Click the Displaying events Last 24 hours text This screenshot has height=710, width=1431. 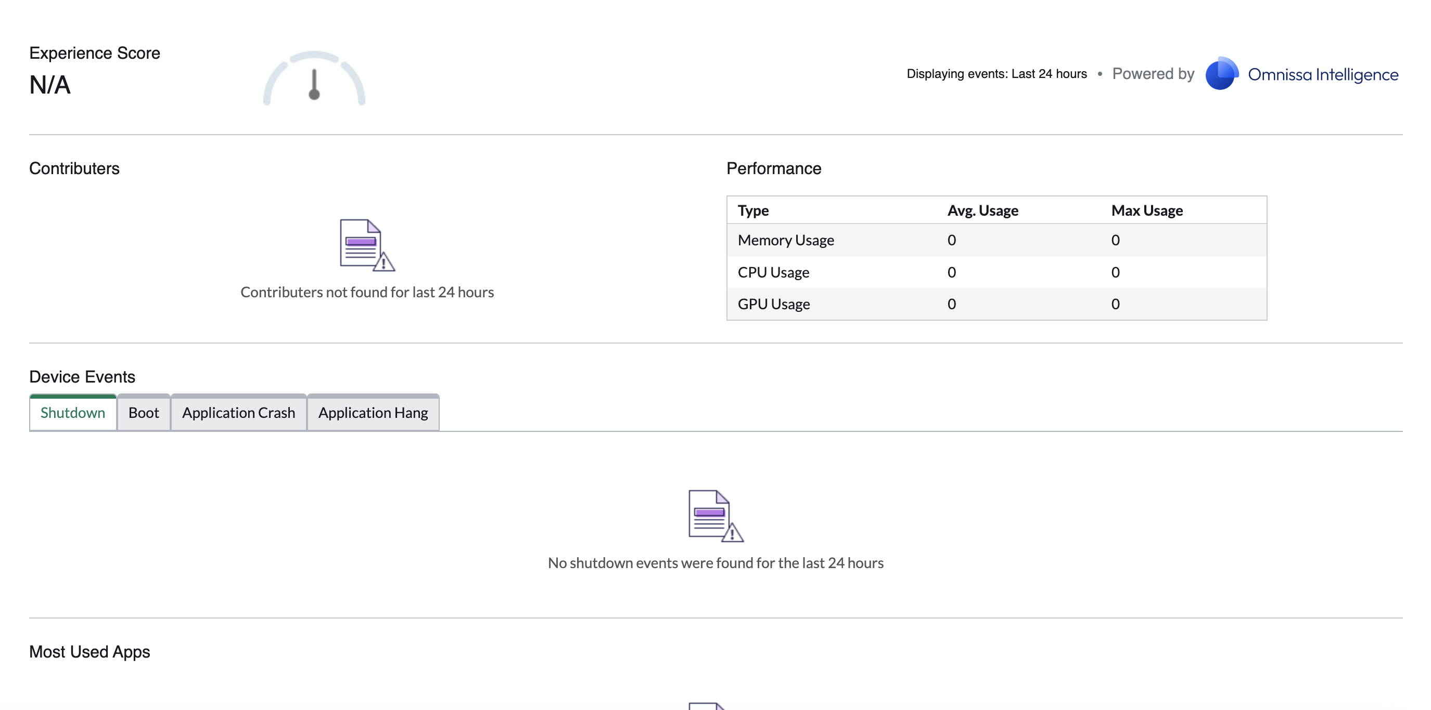click(996, 74)
